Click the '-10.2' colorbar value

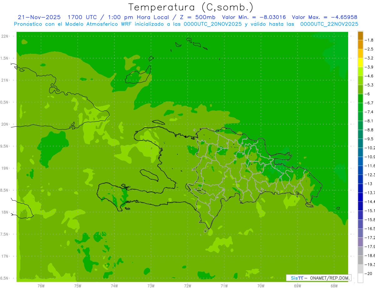click(370, 148)
